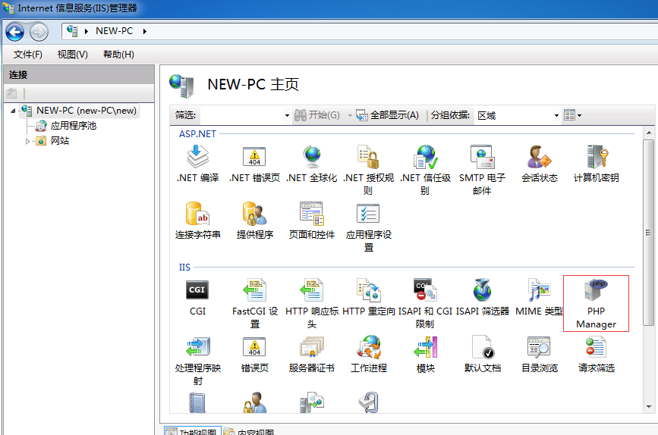Click the scrollbar up arrow
658x435 pixels.
649,133
